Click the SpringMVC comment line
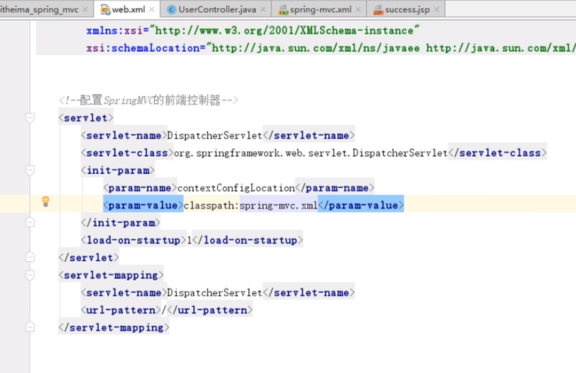Screen dimensions: 576x373 (148, 100)
